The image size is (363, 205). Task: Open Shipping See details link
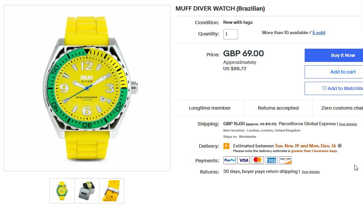point(348,124)
